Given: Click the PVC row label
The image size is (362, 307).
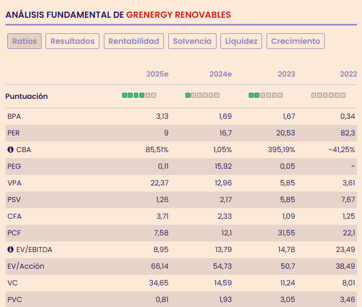Looking at the screenshot, I should coord(15,300).
